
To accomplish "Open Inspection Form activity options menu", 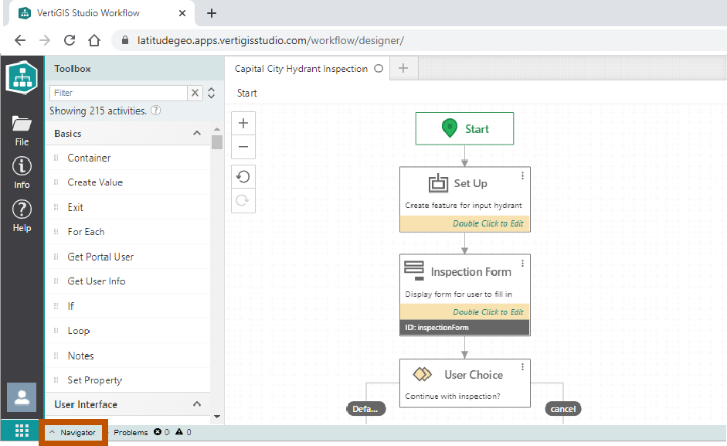I will [523, 264].
